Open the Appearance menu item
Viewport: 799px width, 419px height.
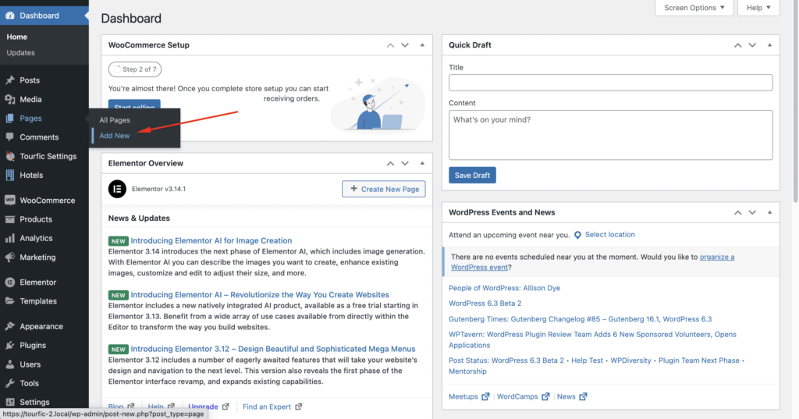click(x=44, y=326)
